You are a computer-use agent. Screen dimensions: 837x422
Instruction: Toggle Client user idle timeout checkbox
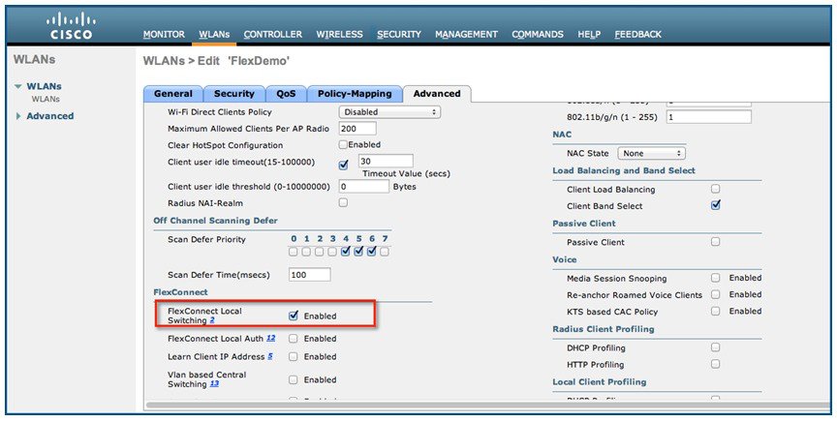[x=343, y=165]
